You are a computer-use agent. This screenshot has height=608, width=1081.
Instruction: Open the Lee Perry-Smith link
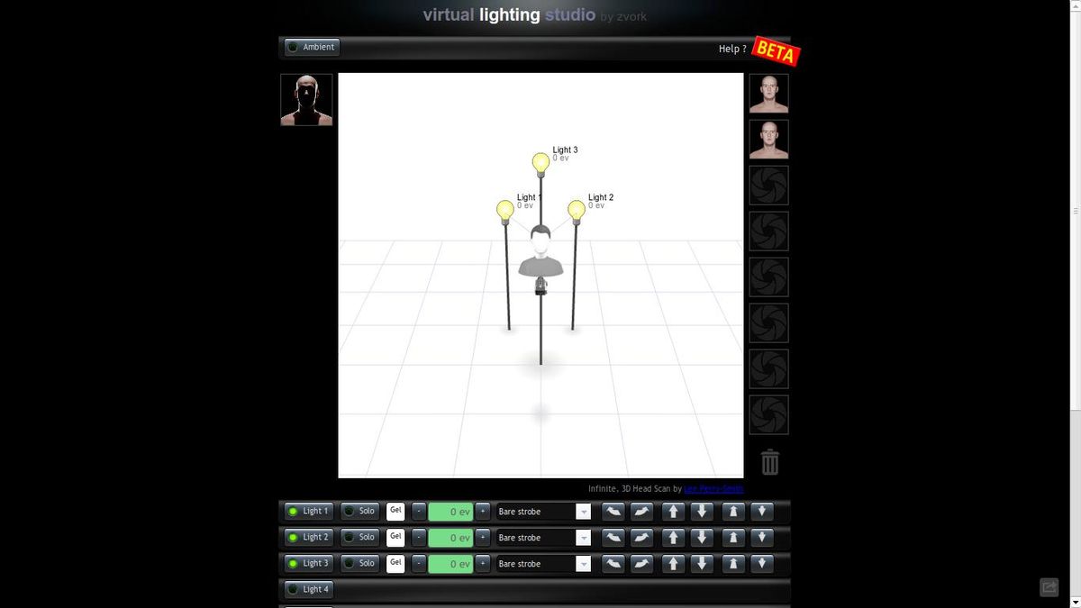(713, 489)
